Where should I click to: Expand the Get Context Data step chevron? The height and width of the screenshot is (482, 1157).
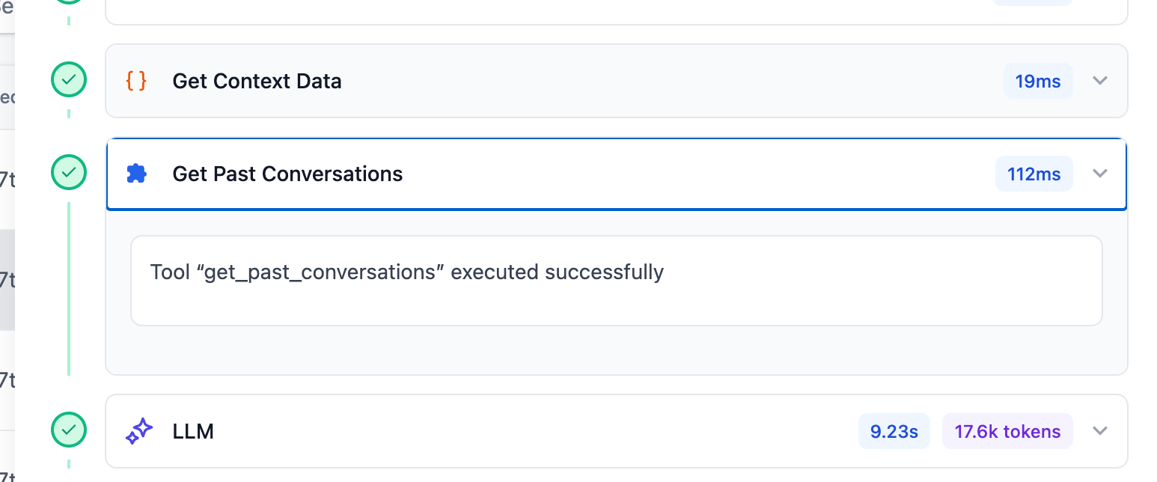pos(1099,81)
